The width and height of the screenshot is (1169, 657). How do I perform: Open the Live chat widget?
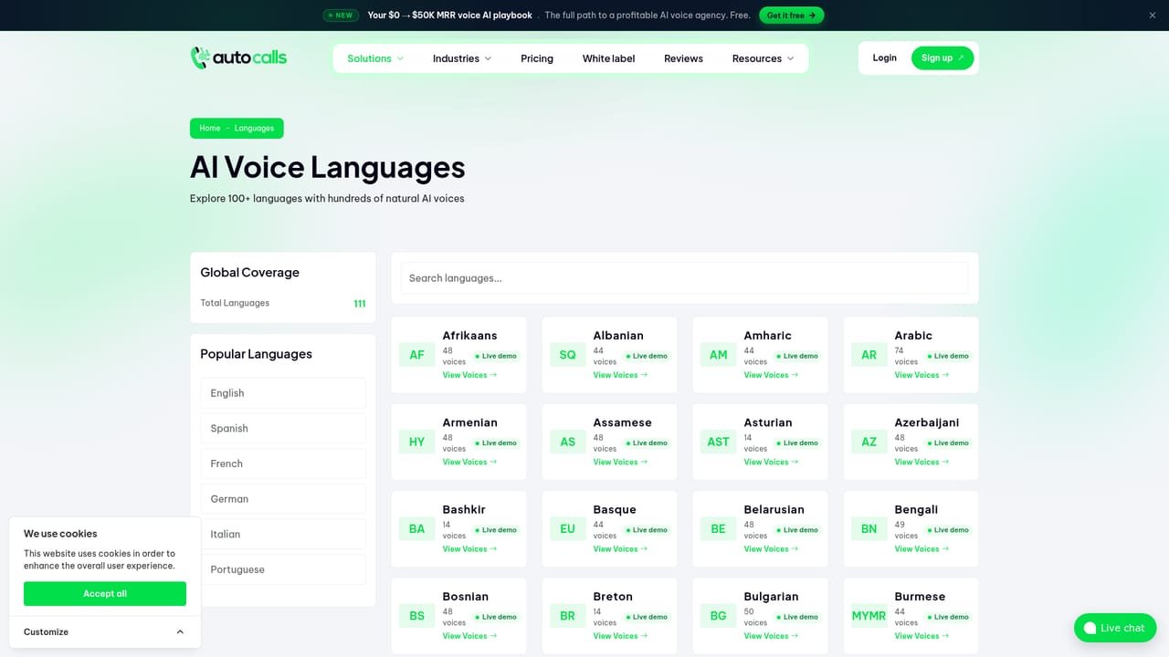click(x=1115, y=628)
